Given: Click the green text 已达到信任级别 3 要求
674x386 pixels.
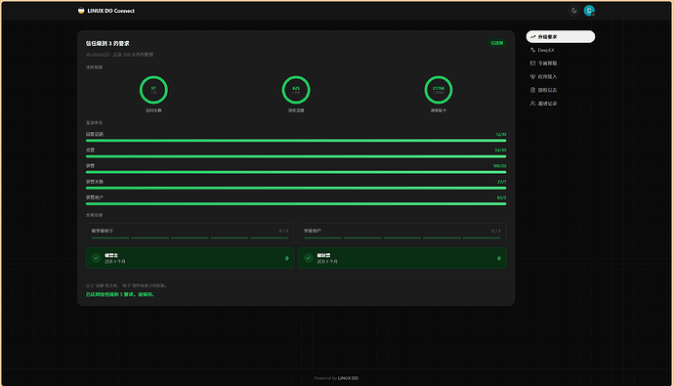Looking at the screenshot, I should 120,294.
